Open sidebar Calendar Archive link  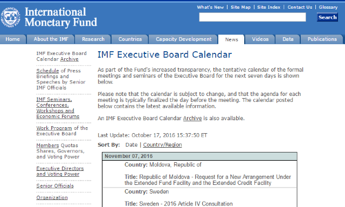pos(70,59)
